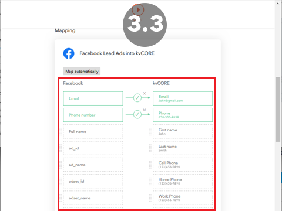
Task: Grab the drag handle beside First name
Action: [150, 131]
